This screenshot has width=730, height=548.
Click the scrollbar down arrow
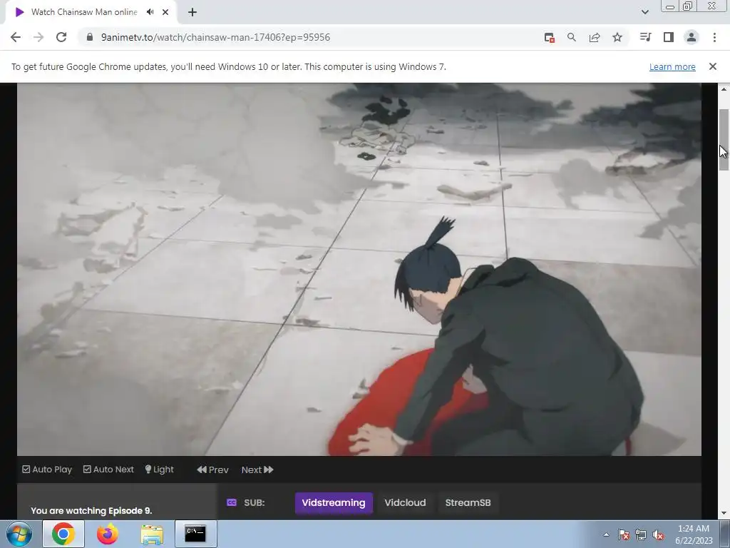coord(724,513)
